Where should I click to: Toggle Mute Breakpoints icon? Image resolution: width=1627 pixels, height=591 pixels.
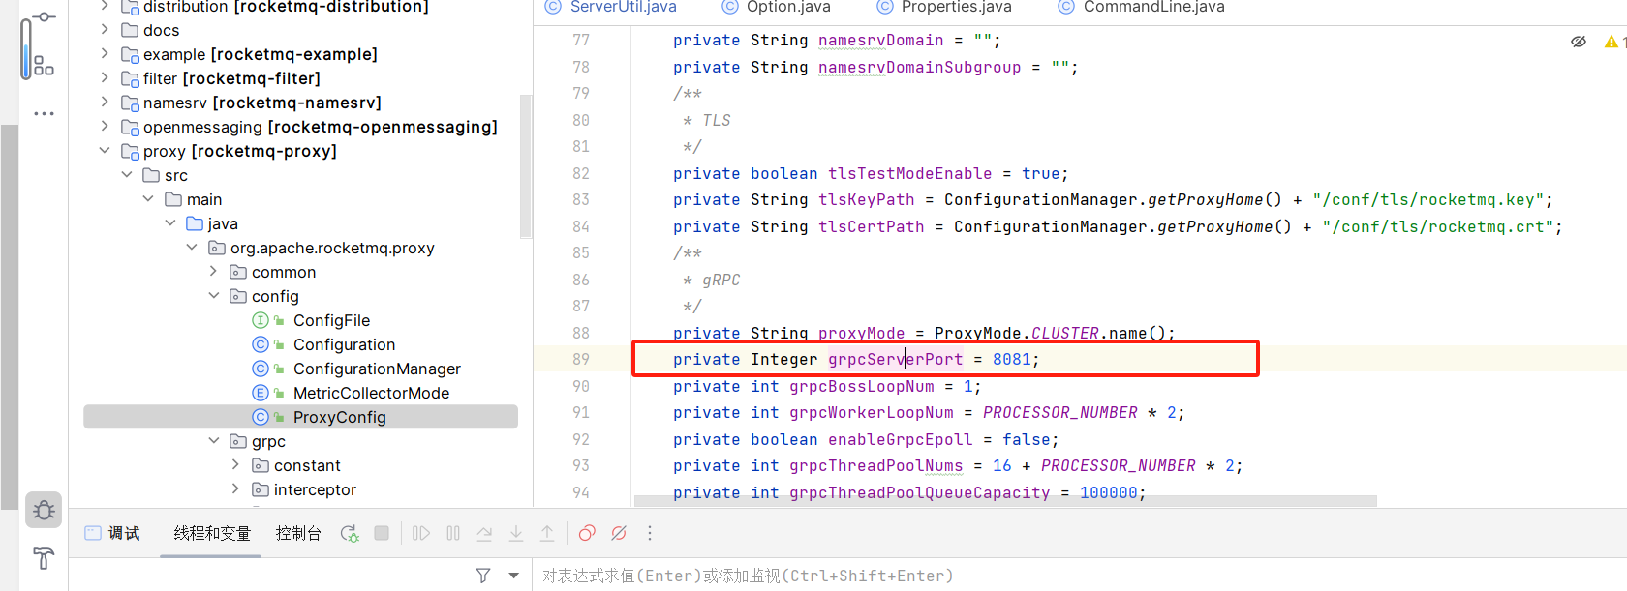click(x=619, y=533)
